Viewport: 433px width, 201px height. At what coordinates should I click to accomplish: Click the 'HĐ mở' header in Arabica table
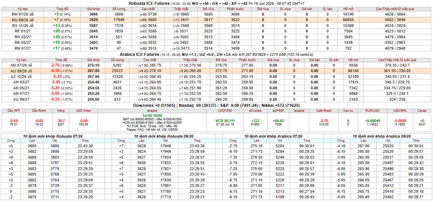[353, 60]
